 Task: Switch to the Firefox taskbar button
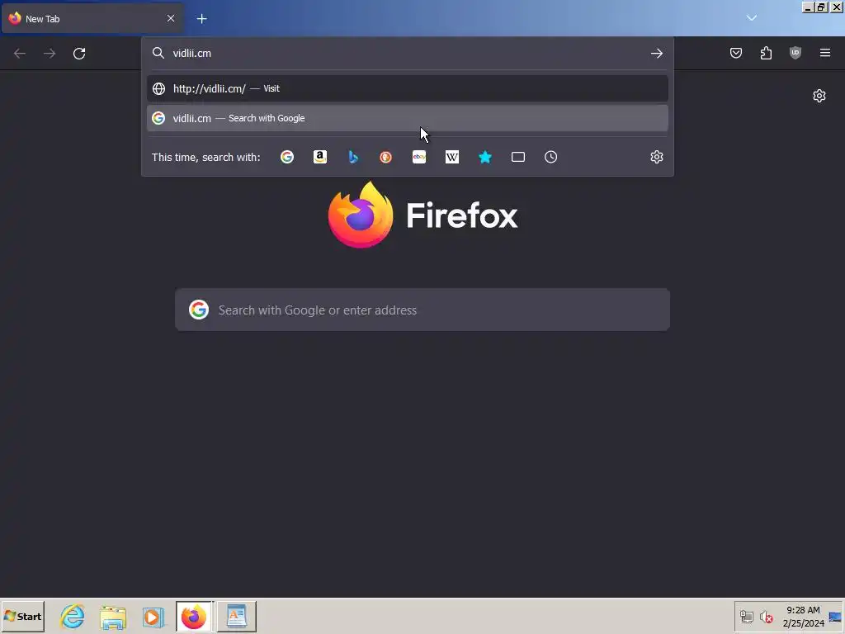(194, 616)
